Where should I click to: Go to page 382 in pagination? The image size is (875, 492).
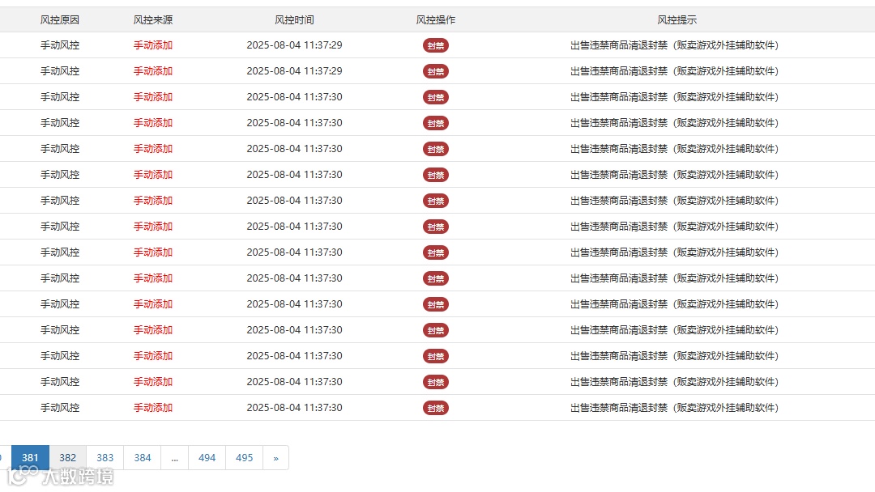coord(67,457)
